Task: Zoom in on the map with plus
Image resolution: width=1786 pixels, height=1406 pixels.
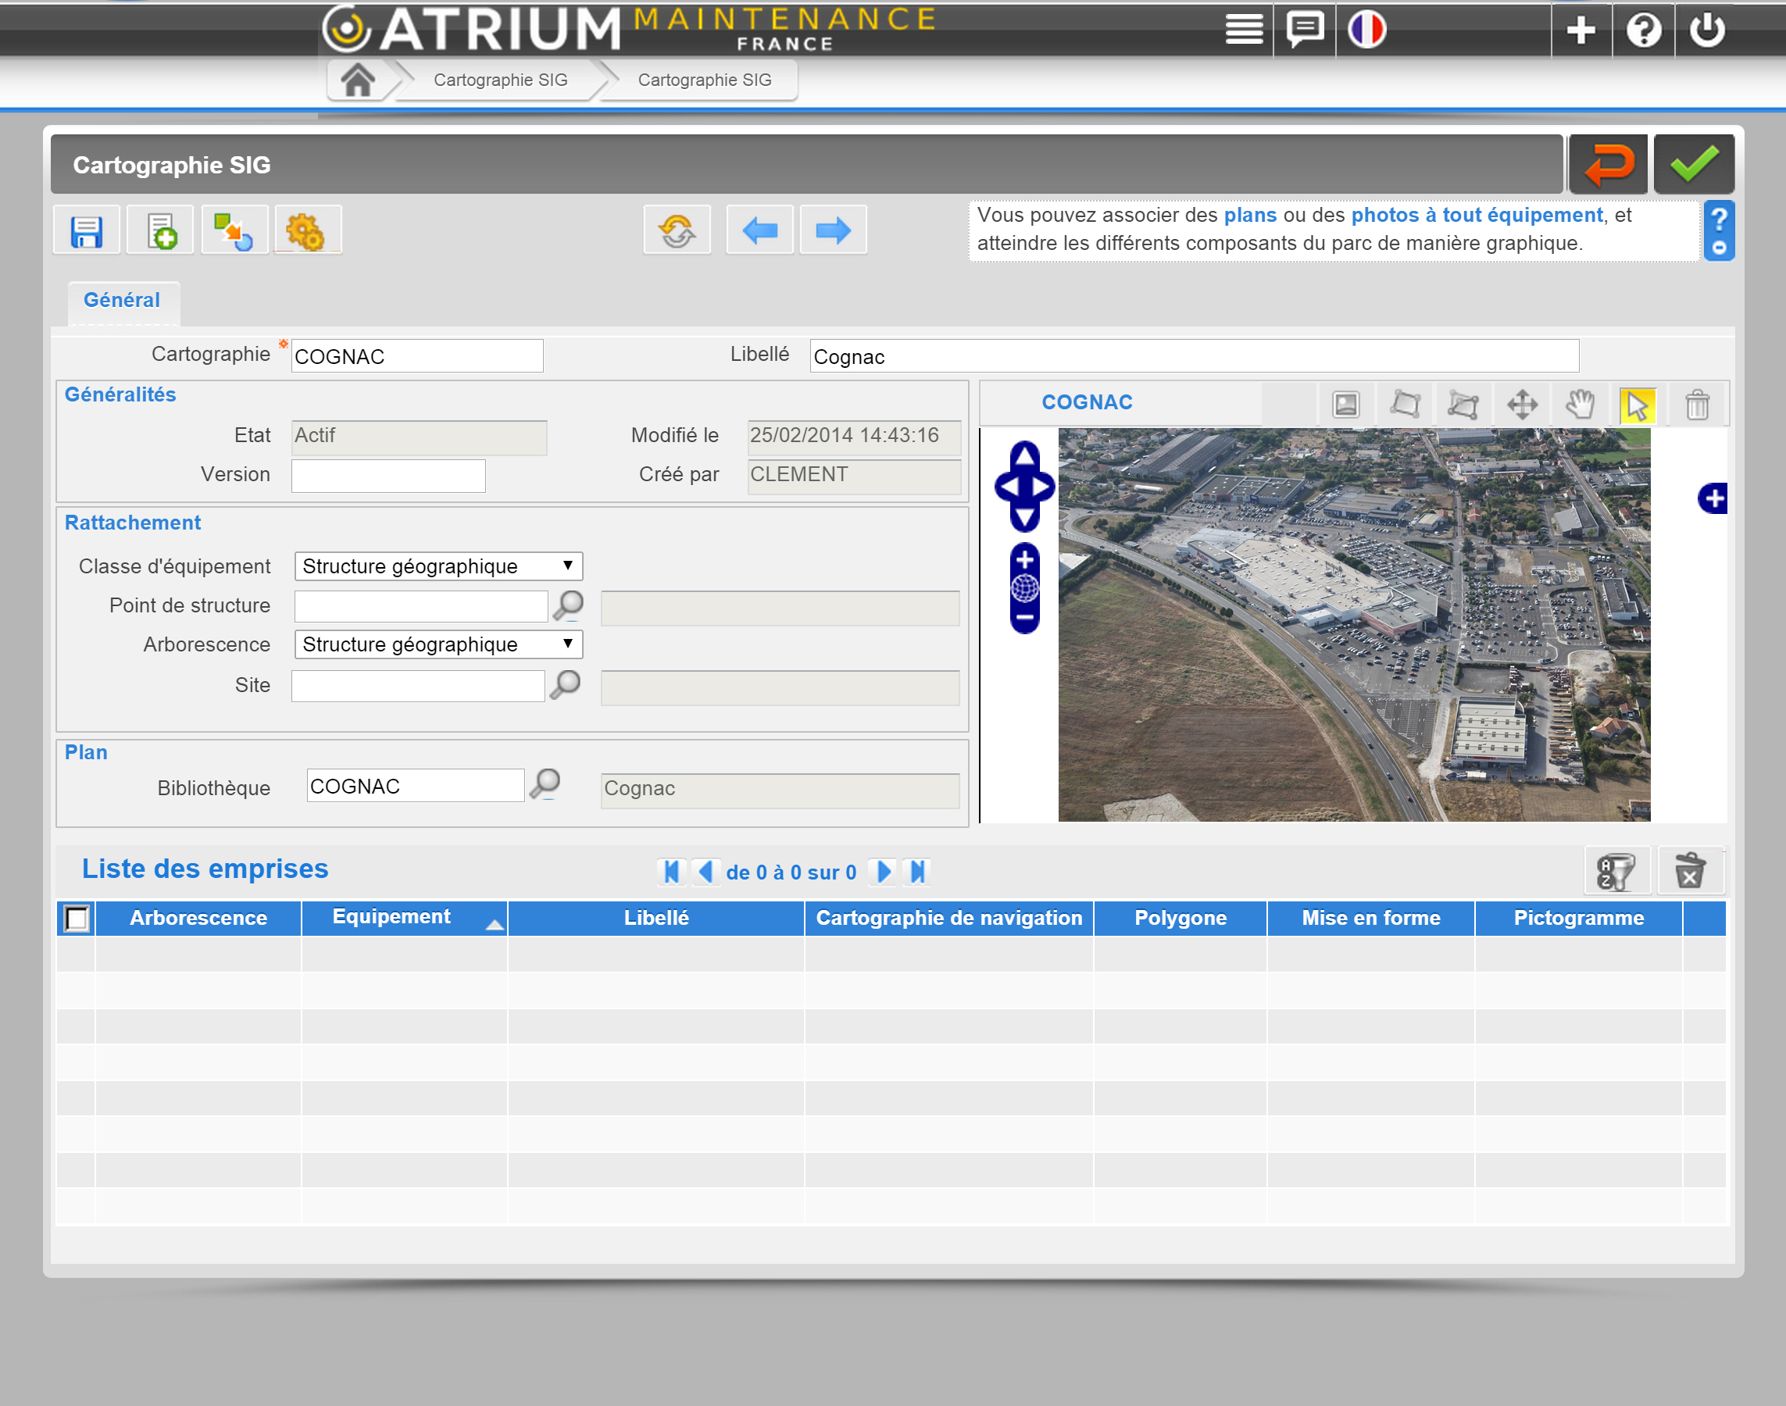Action: point(1024,560)
